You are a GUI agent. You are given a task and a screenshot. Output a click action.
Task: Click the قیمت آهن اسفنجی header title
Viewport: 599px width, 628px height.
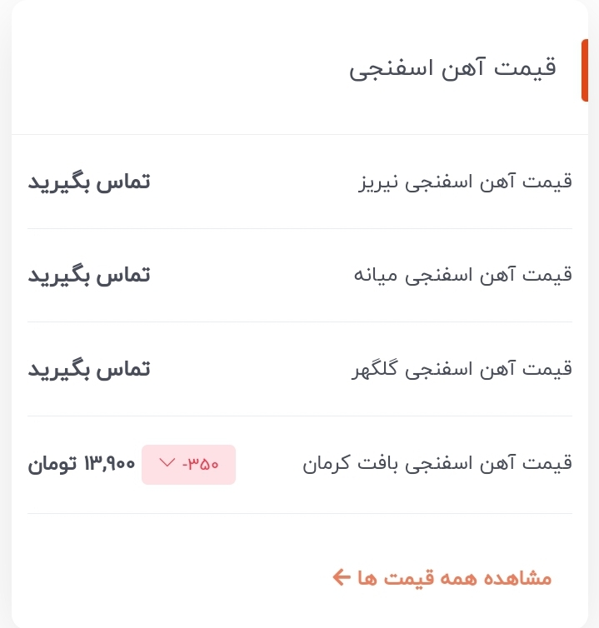[452, 68]
